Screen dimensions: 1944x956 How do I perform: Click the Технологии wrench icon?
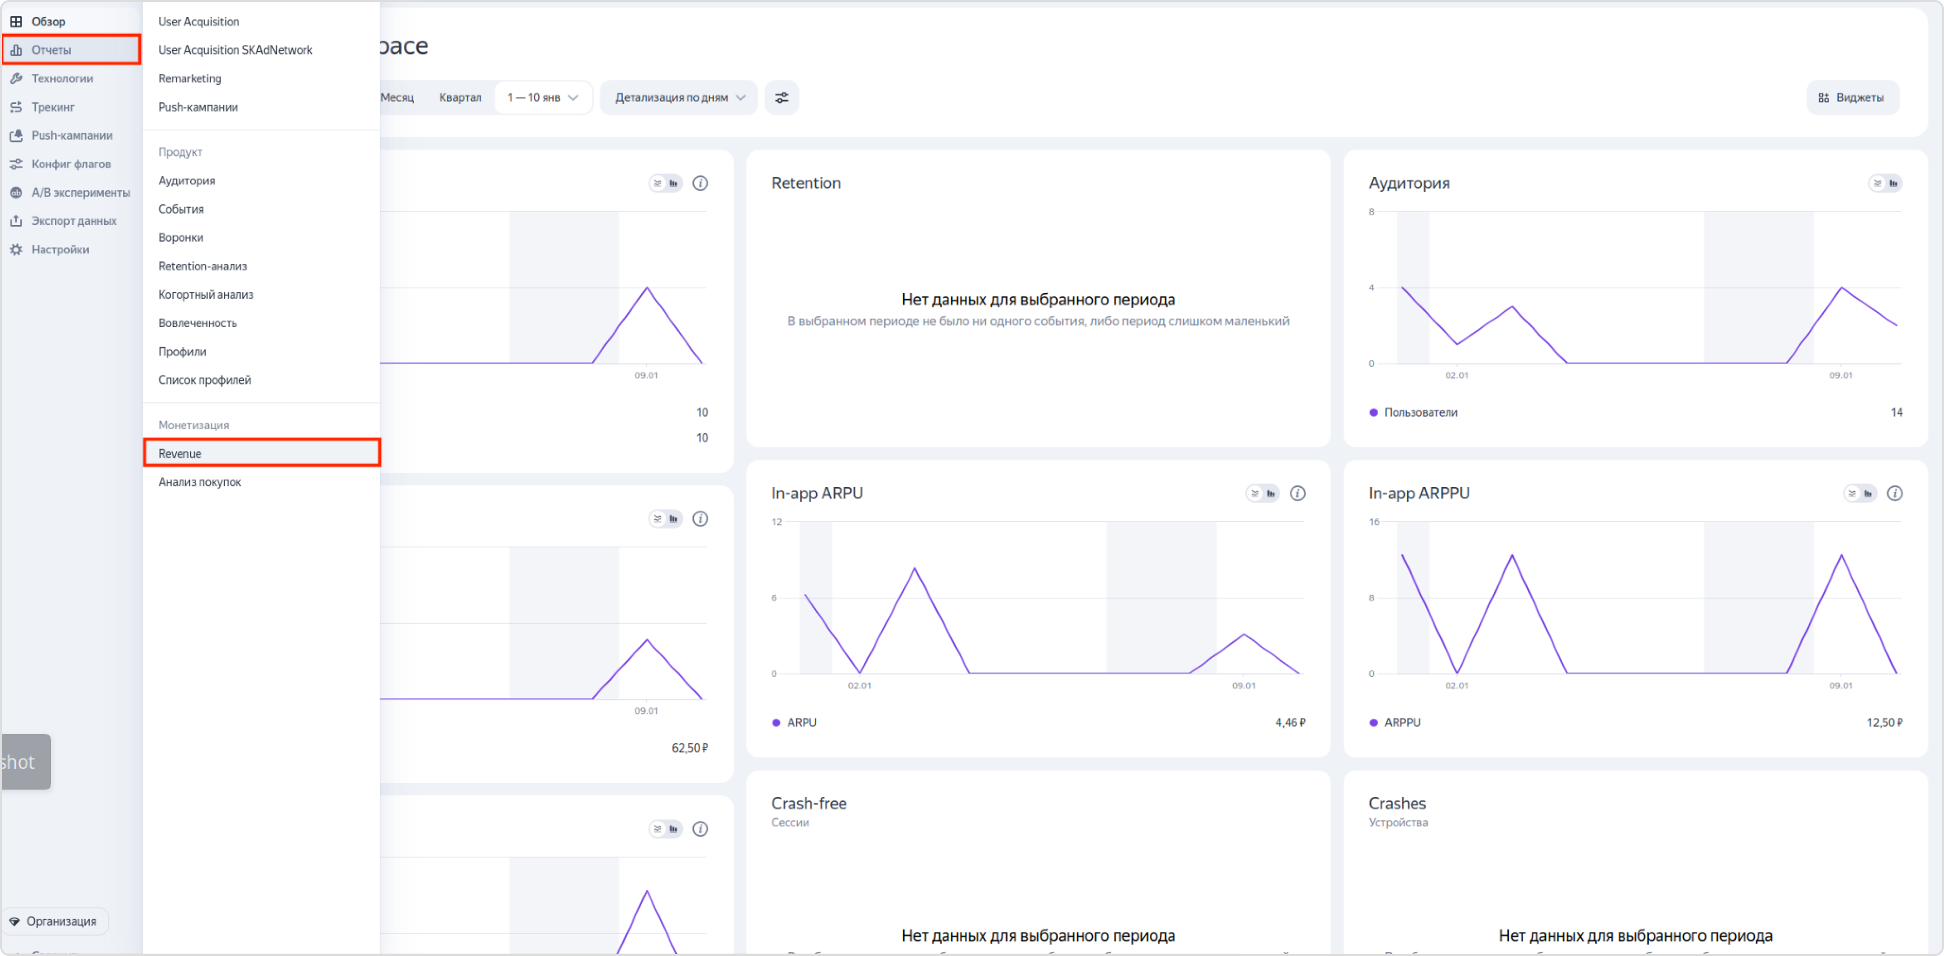click(16, 78)
